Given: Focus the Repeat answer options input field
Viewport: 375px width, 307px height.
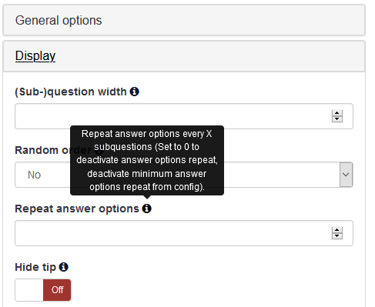Looking at the screenshot, I should 184,233.
